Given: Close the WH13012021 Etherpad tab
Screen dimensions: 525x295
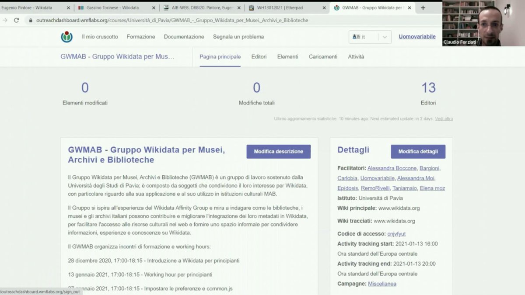Looking at the screenshot, I should (x=324, y=8).
